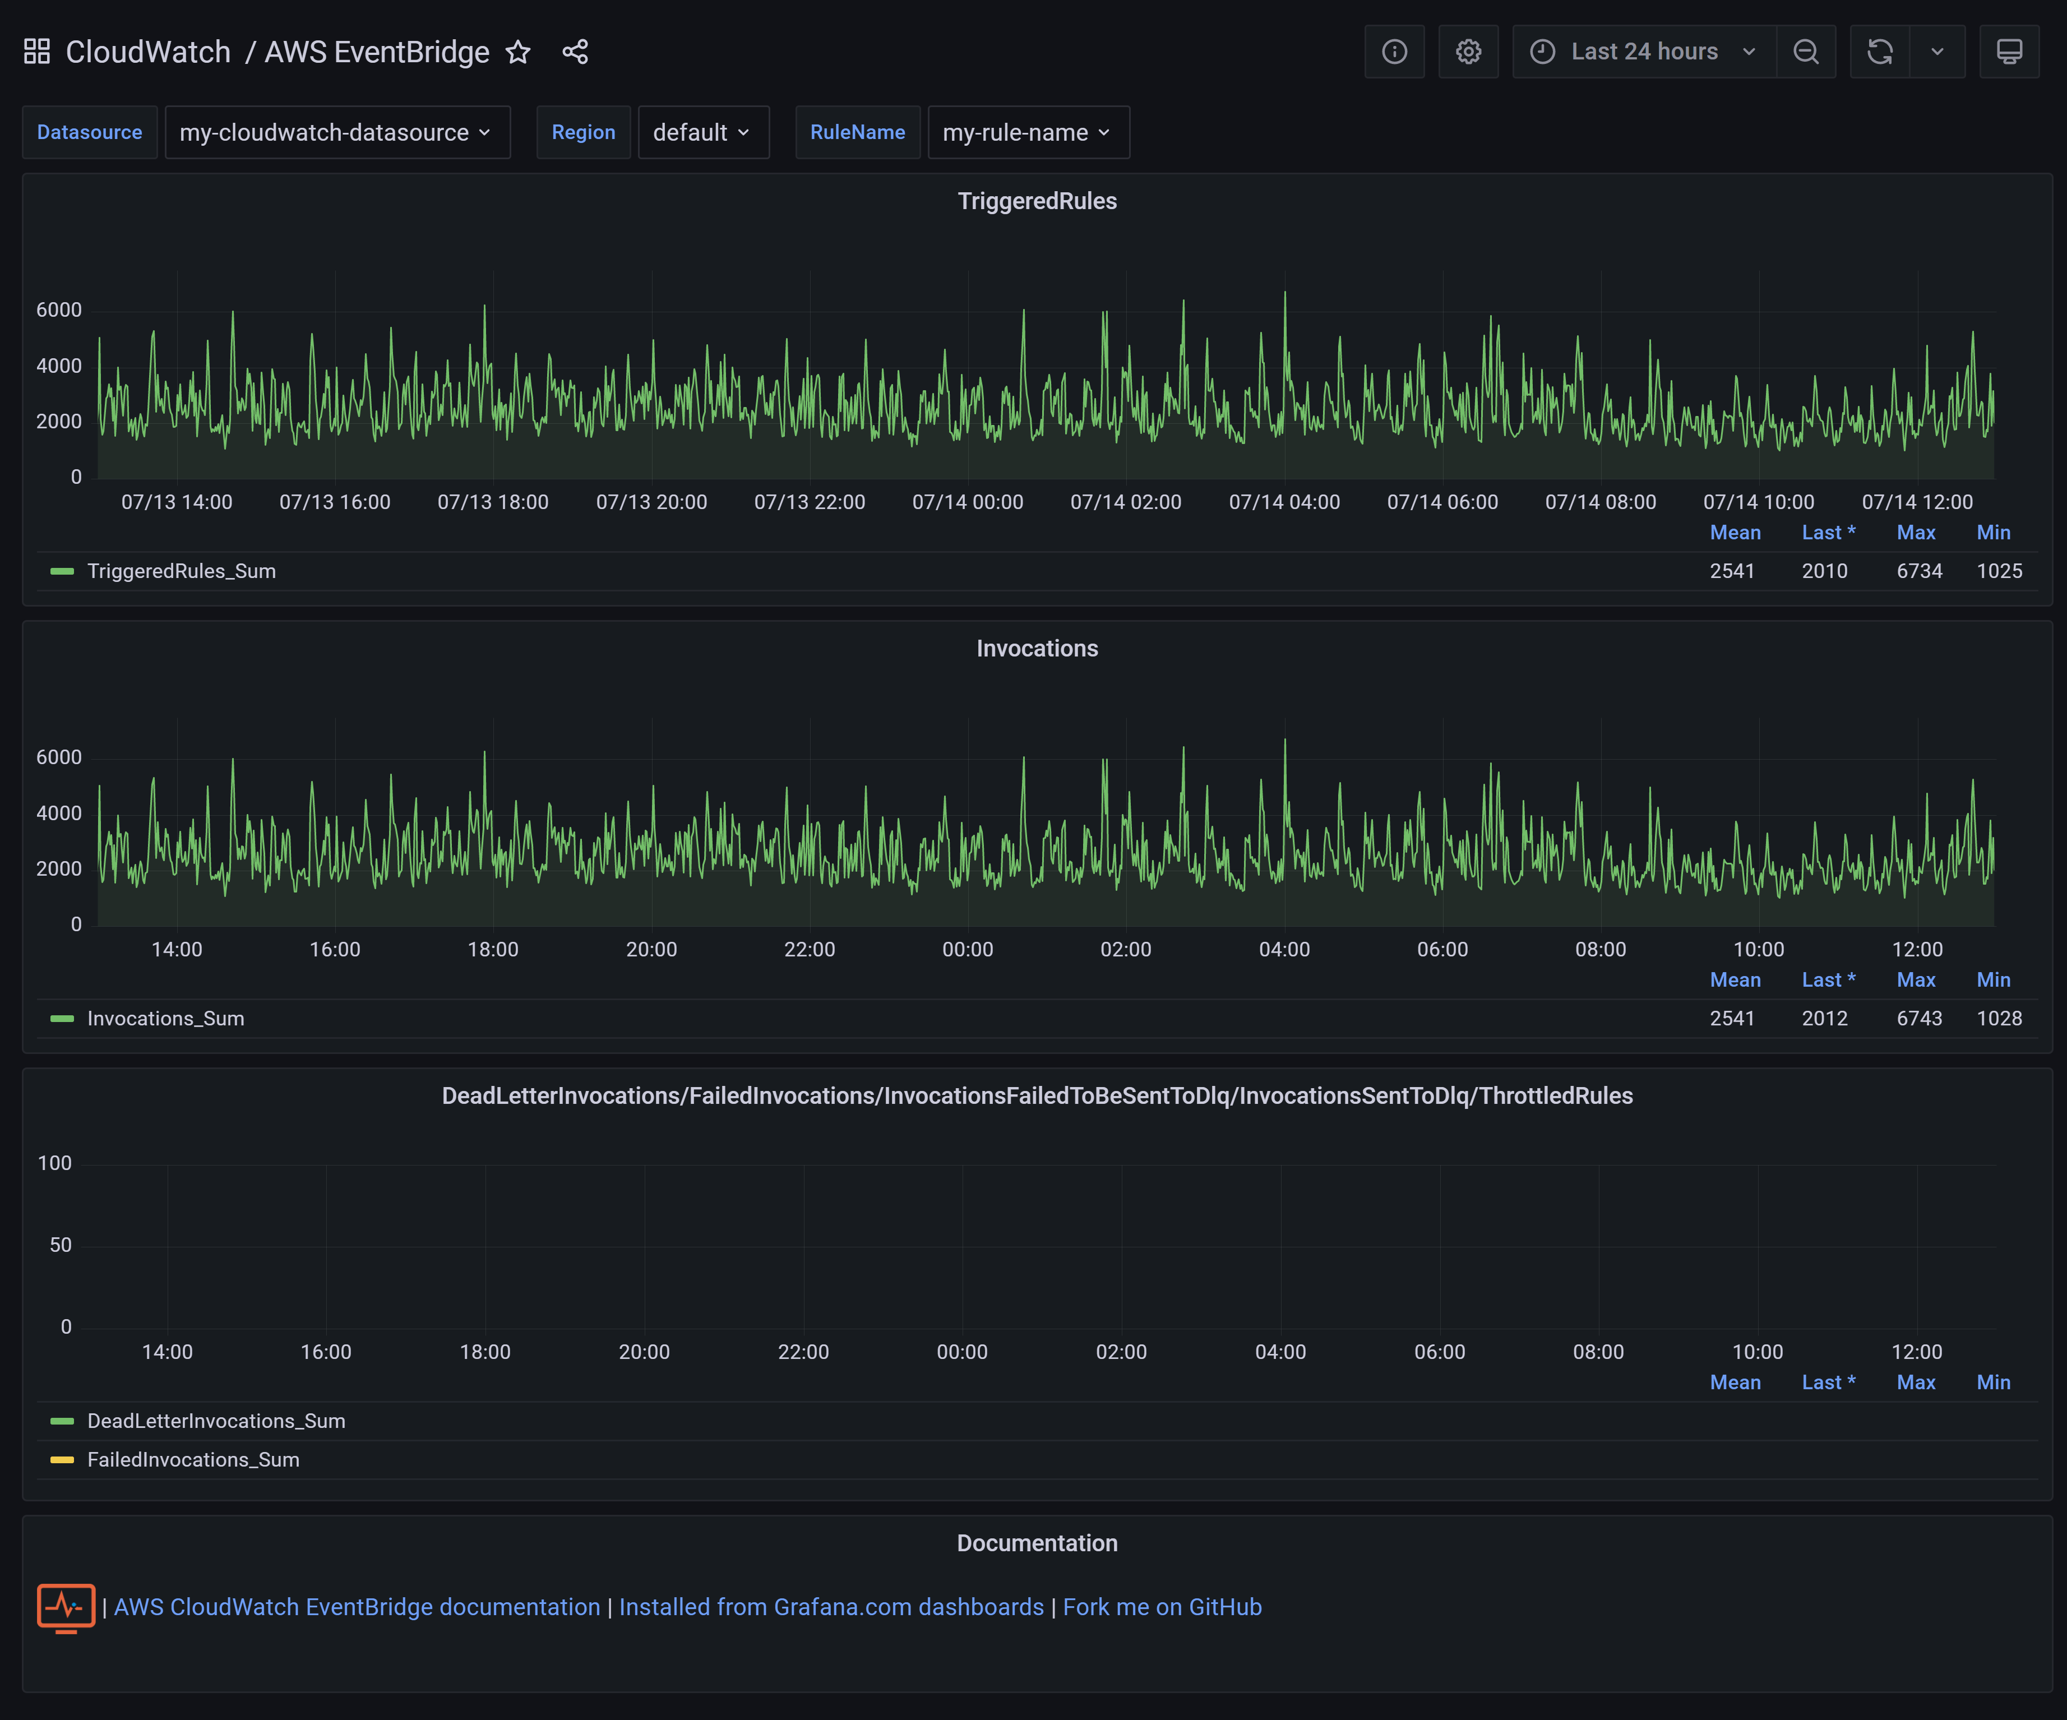This screenshot has height=1720, width=2067.
Task: Click Grafana monitor logo in Documentation
Action: [x=66, y=1607]
